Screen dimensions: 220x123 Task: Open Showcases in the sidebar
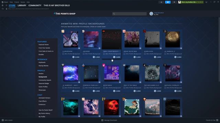tap(42, 90)
